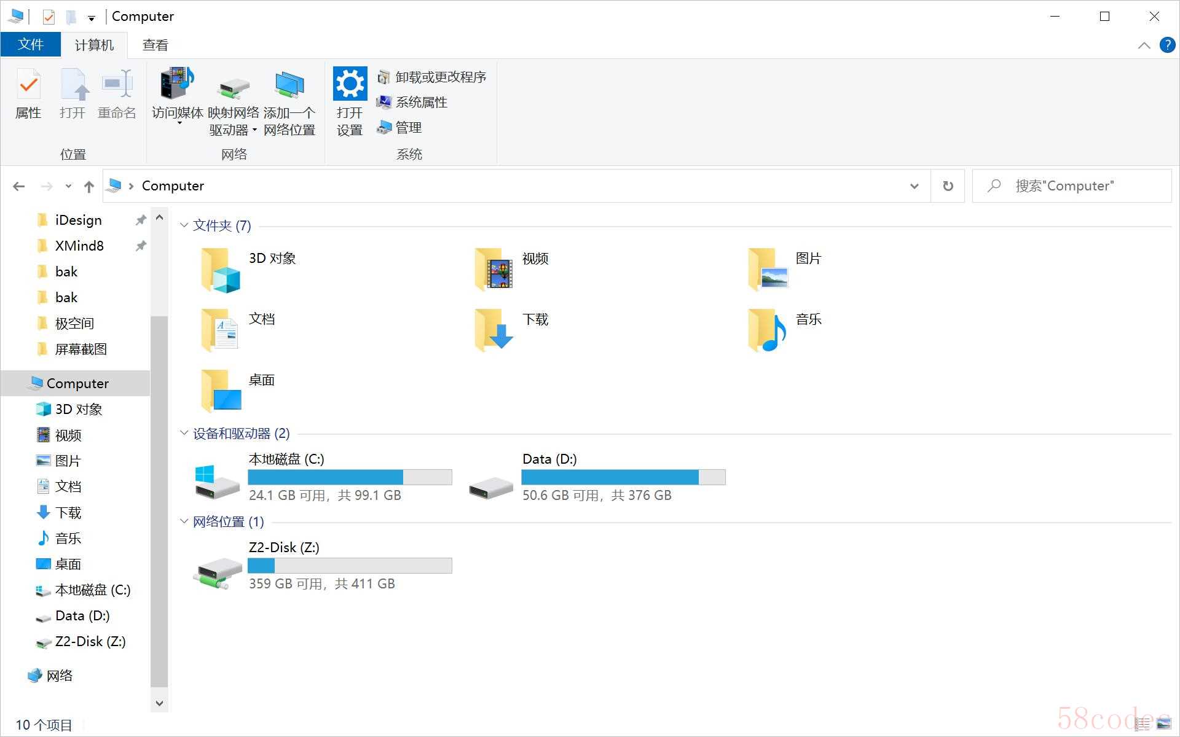Click the 本地磁盘 (C:) usage bar
This screenshot has width=1180, height=737.
tap(350, 477)
